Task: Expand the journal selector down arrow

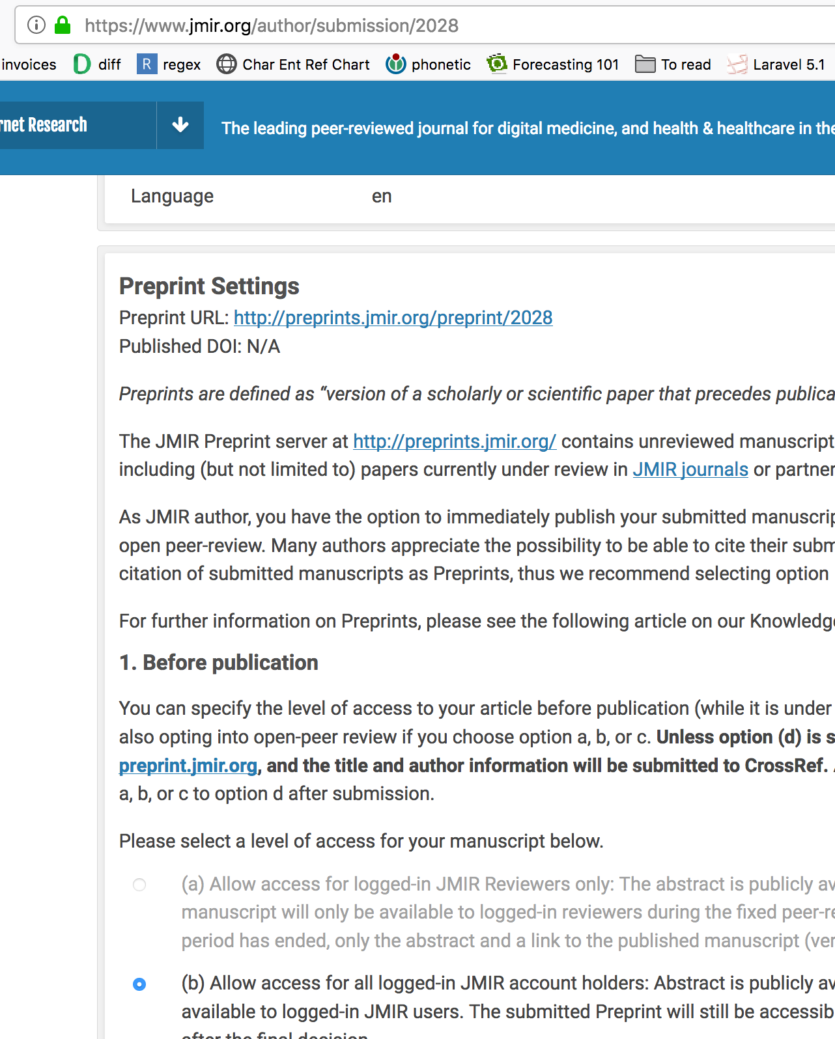Action: 180,125
